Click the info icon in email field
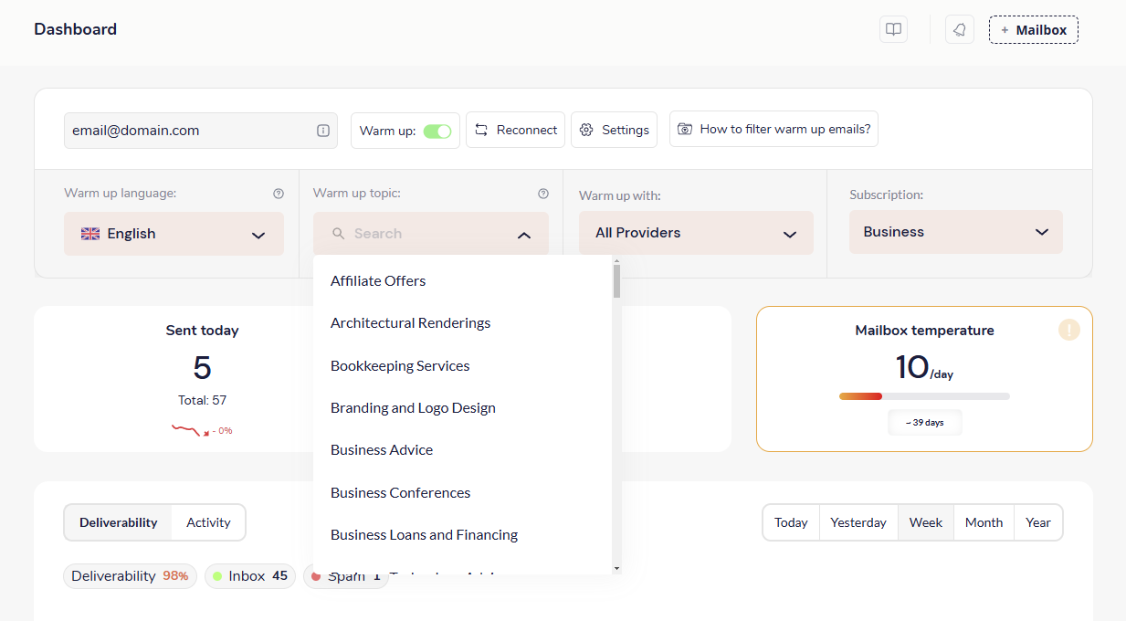Image resolution: width=1126 pixels, height=621 pixels. tap(323, 131)
